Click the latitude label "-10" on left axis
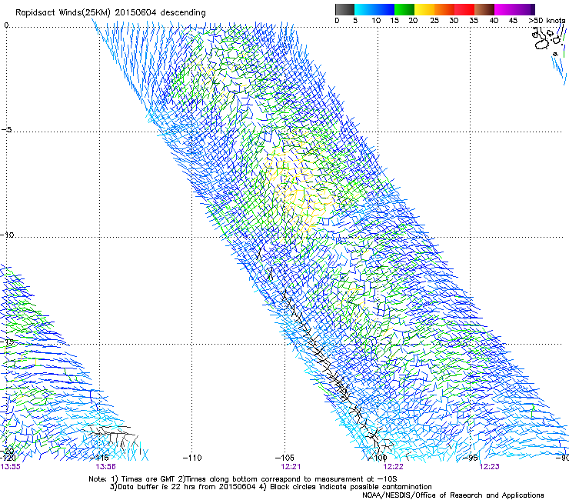Screen dimensions: 569x500 pyautogui.click(x=7, y=235)
